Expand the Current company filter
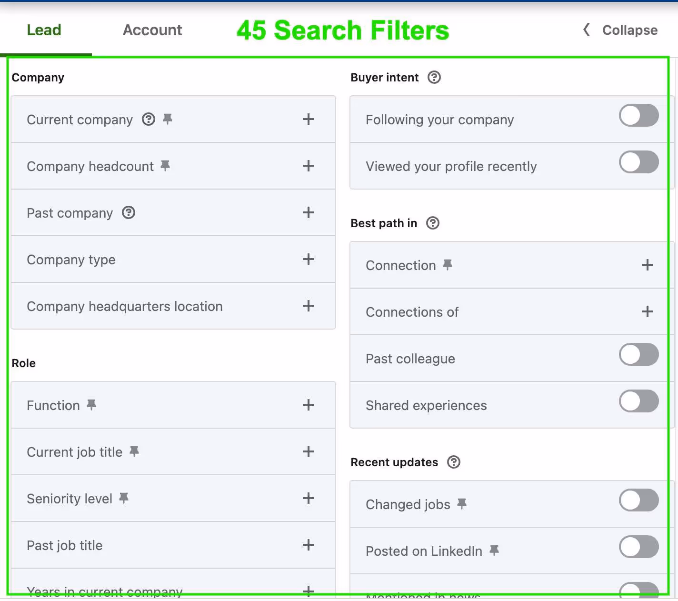This screenshot has width=678, height=601. tap(309, 119)
